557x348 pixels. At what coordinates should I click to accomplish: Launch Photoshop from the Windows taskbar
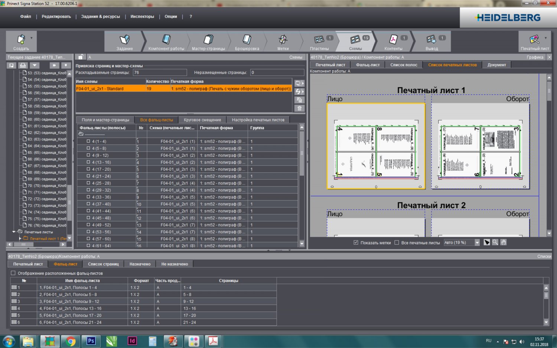coord(91,341)
